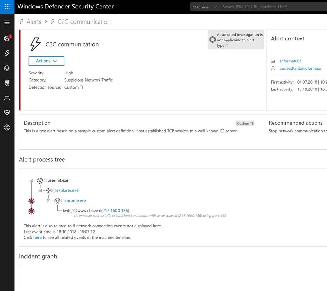The height and width of the screenshot is (291, 327).
Task: Open the dashboard icon with 12 badge
Action: pyautogui.click(x=7, y=38)
